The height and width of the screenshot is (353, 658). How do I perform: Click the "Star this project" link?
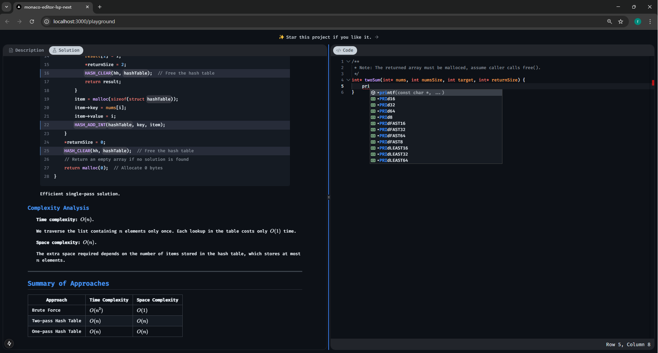click(x=328, y=37)
